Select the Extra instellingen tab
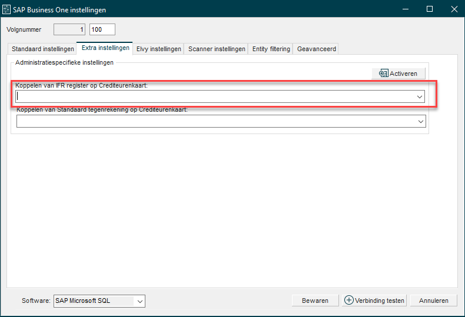Viewport: 465px width, 317px height. tap(105, 48)
